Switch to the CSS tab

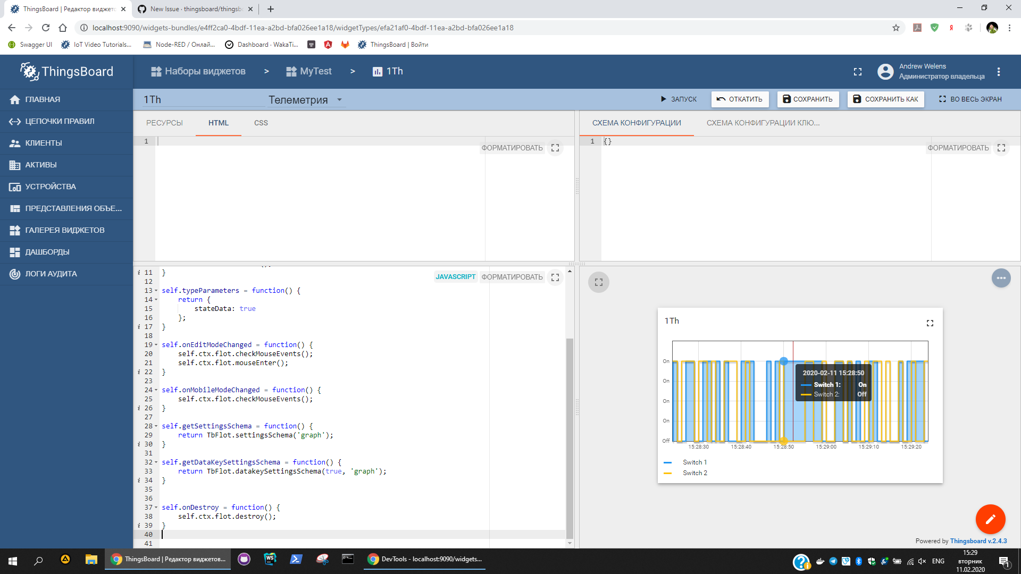[x=261, y=123]
